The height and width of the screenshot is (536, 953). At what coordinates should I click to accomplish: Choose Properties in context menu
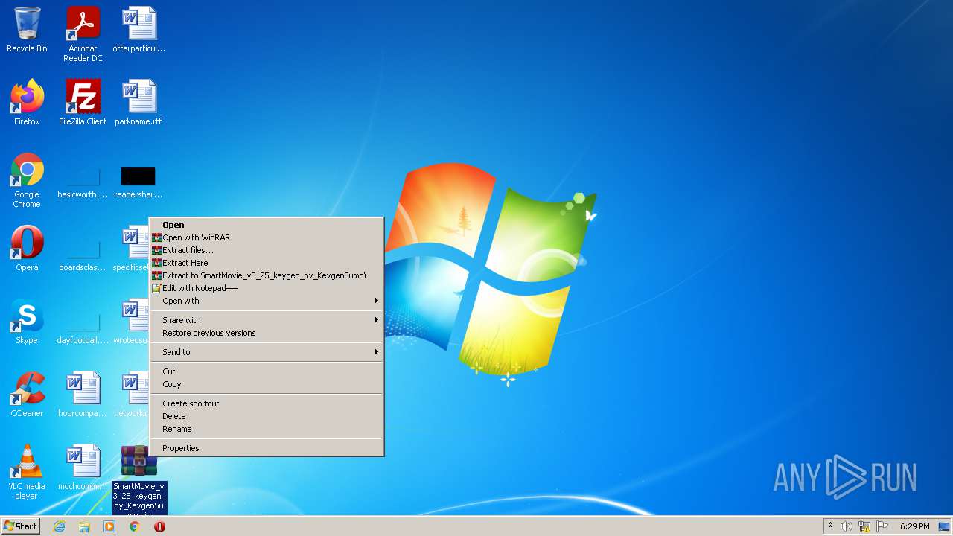click(267, 448)
